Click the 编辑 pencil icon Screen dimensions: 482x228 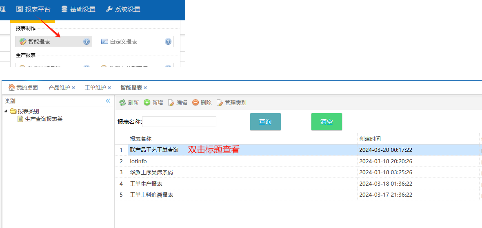(171, 103)
